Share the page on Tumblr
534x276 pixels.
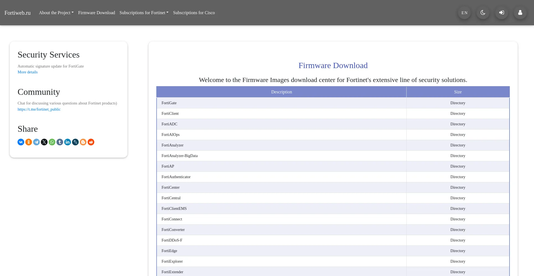pyautogui.click(x=60, y=142)
